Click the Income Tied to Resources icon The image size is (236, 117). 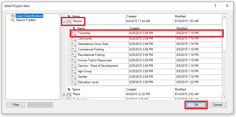[74, 61]
